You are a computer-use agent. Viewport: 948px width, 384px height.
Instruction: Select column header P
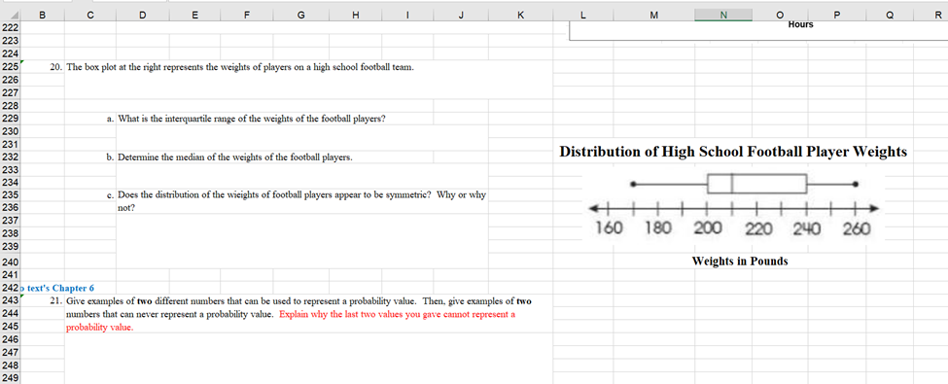pyautogui.click(x=837, y=16)
